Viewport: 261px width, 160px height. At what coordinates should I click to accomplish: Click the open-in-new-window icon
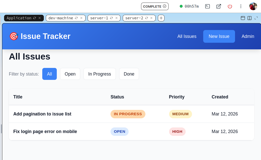(218, 6)
